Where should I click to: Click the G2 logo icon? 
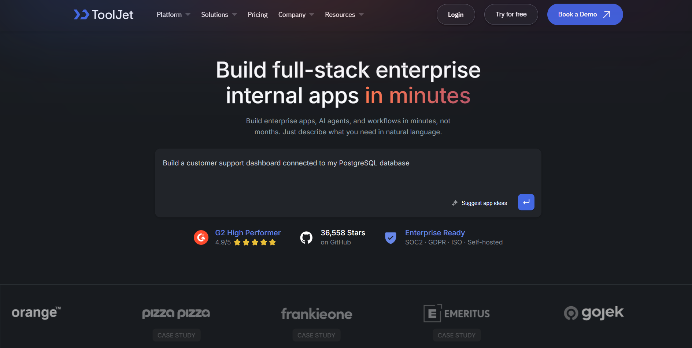[201, 237]
